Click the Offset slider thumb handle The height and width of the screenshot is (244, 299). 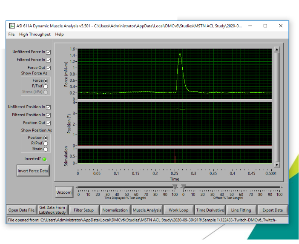(x=184, y=187)
